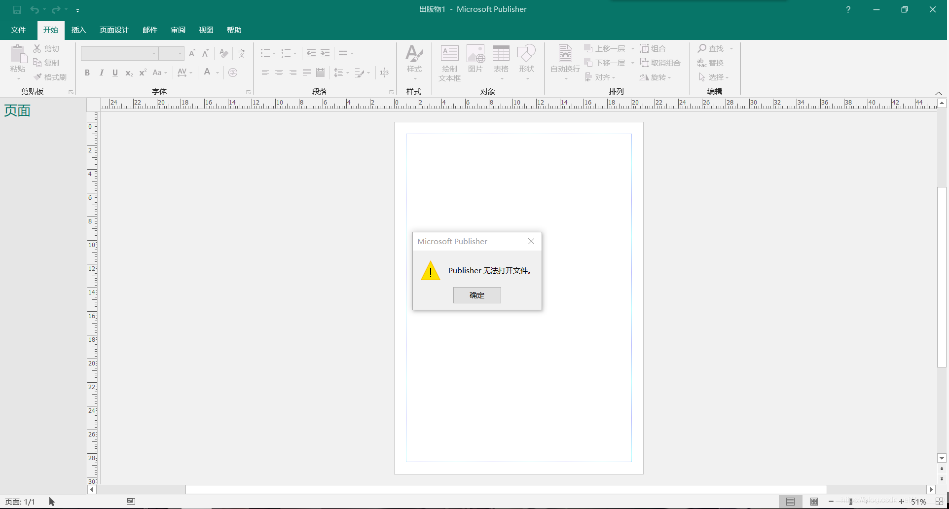Click the clear formatting eraser icon

click(x=224, y=53)
